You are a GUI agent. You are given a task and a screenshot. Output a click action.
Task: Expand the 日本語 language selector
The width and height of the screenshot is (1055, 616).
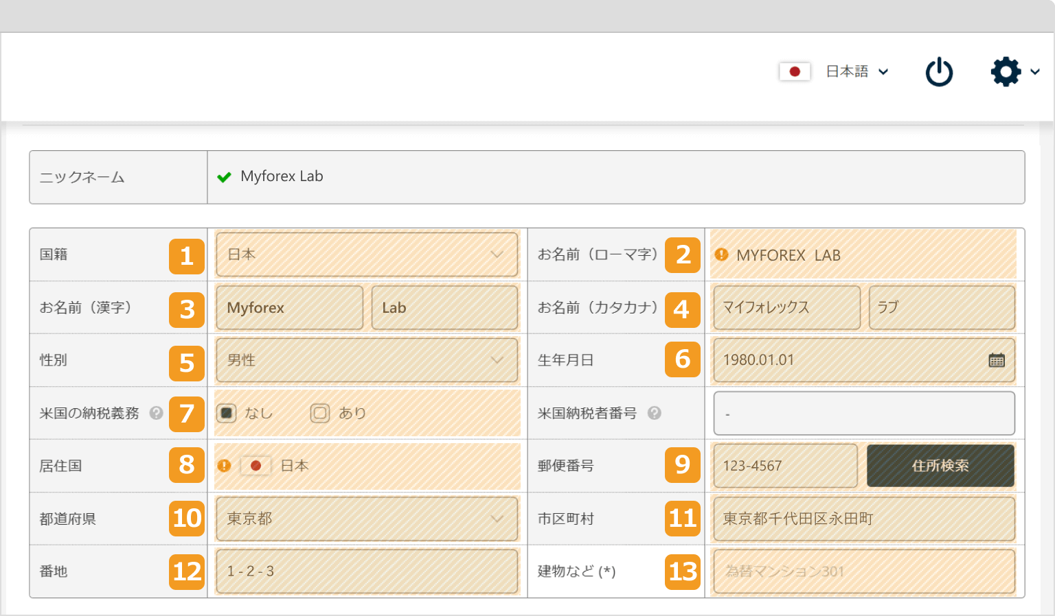click(857, 71)
